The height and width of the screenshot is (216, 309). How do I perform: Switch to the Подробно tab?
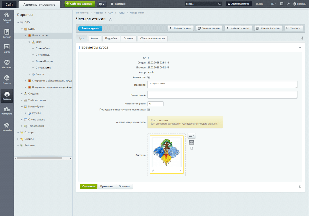point(111,38)
